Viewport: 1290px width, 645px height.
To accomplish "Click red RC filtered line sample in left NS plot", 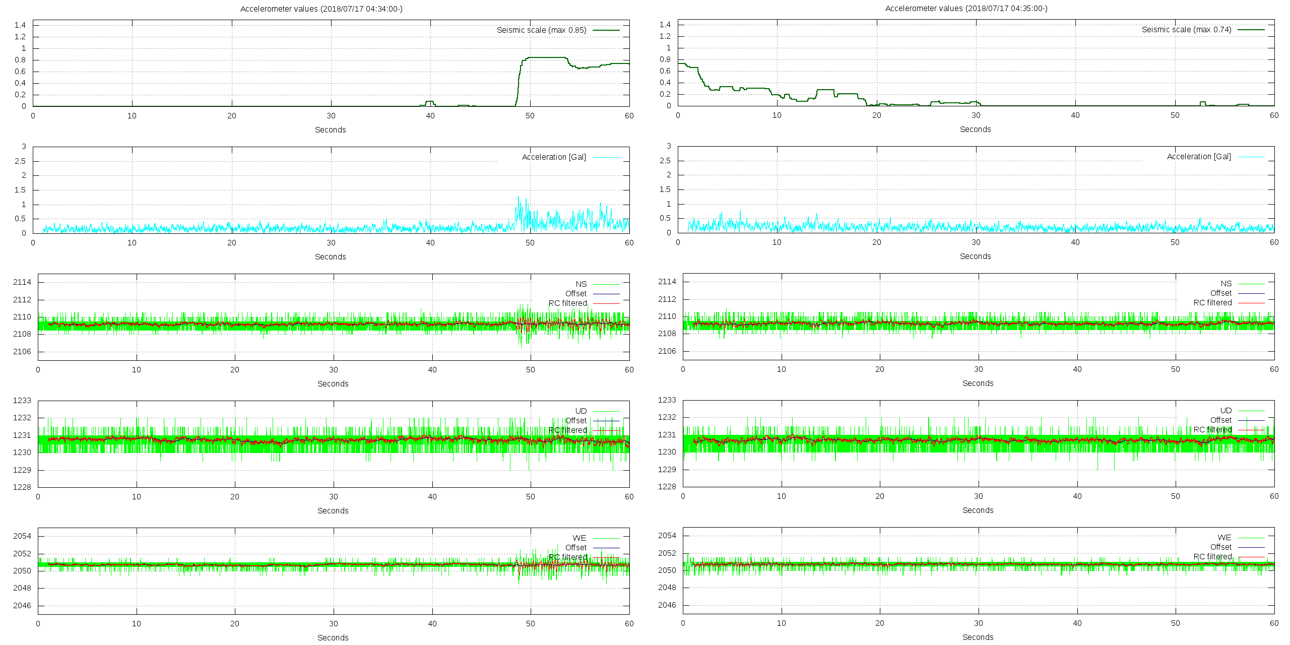I will (x=606, y=303).
